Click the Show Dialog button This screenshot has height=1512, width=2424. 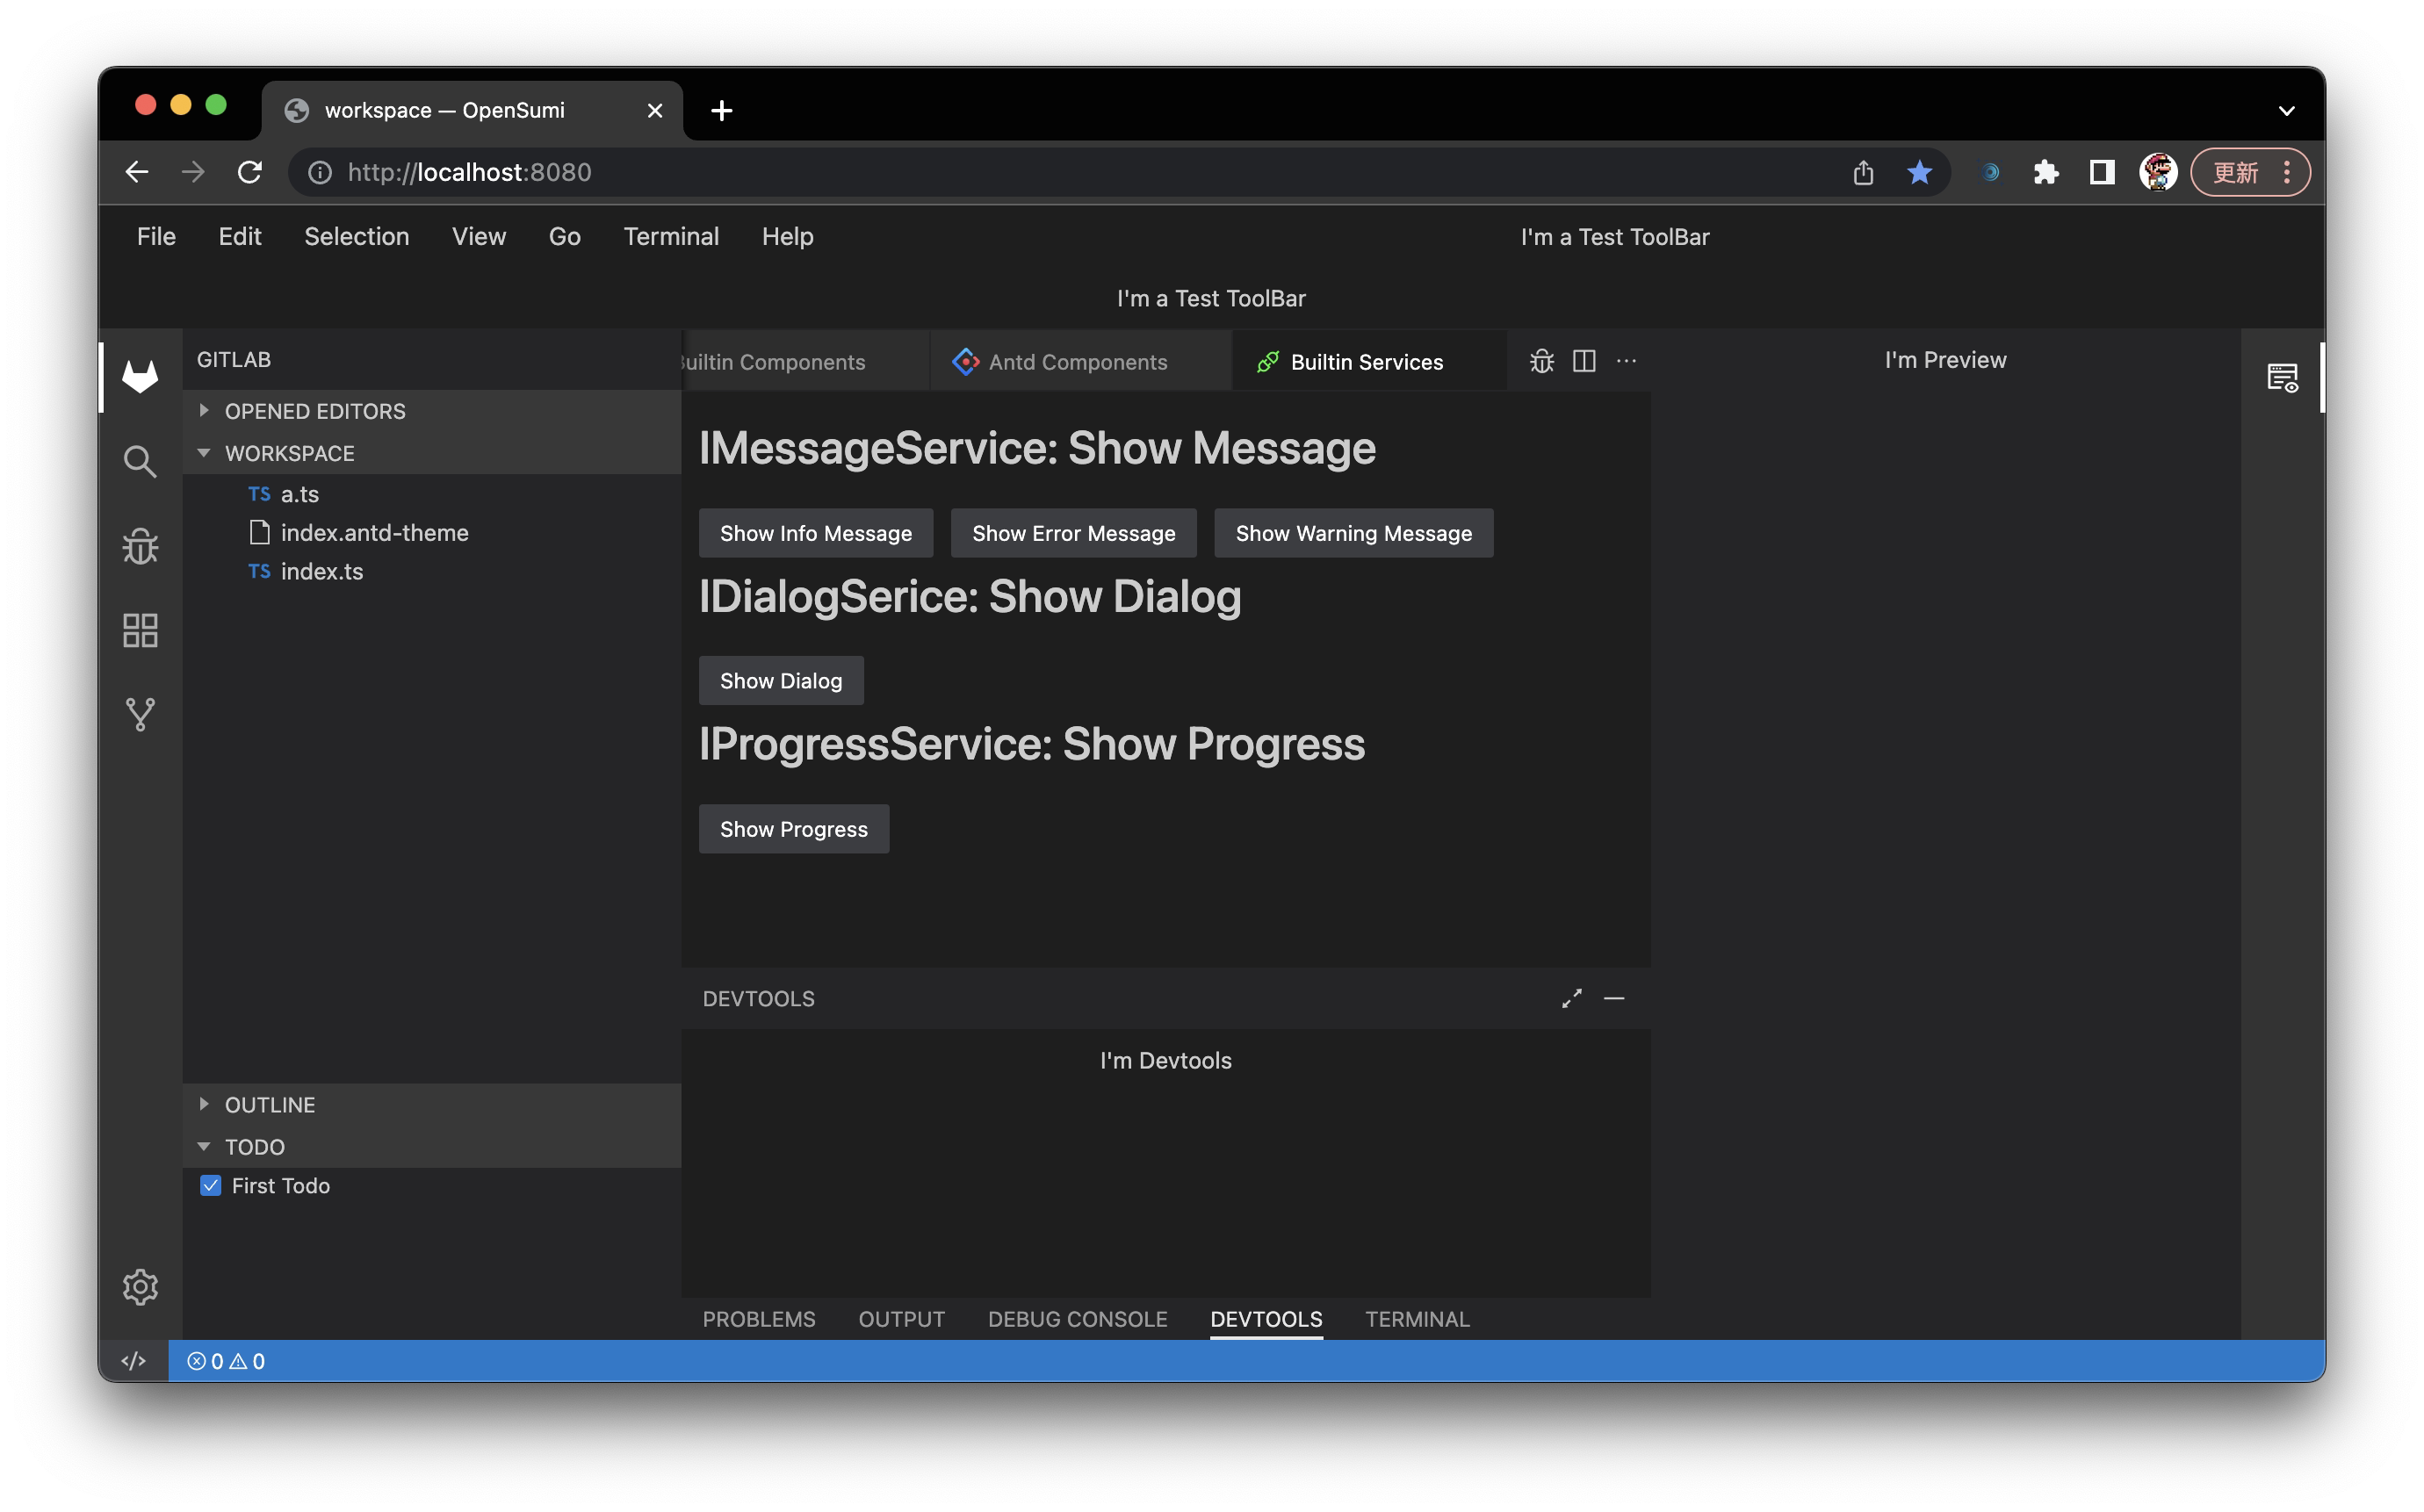781,681
